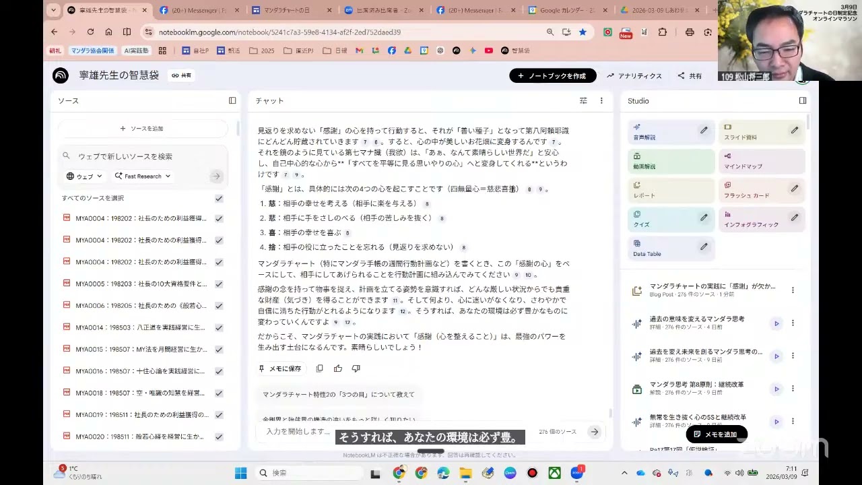Reload the browser page
The width and height of the screenshot is (862, 485).
(90, 32)
